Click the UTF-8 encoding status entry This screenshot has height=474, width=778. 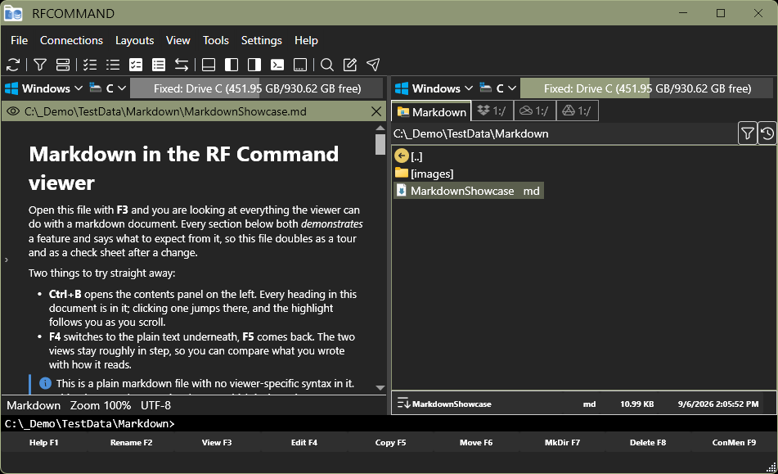tap(155, 405)
